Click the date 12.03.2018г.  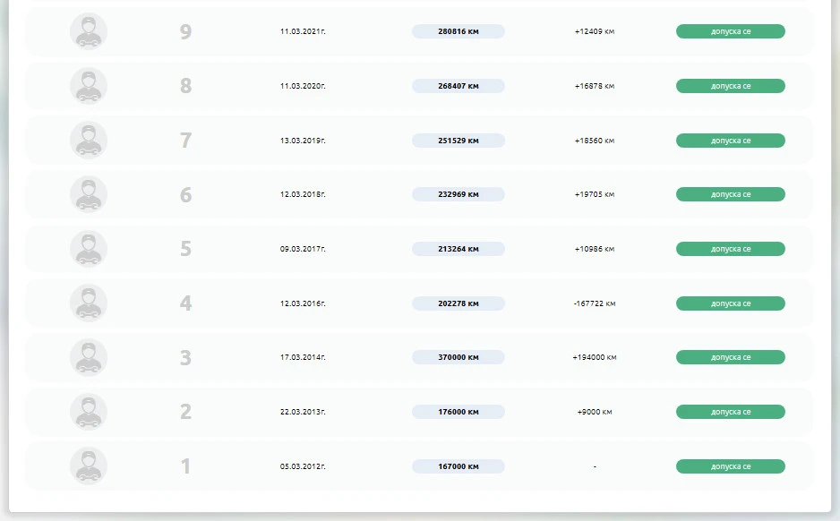coord(303,194)
